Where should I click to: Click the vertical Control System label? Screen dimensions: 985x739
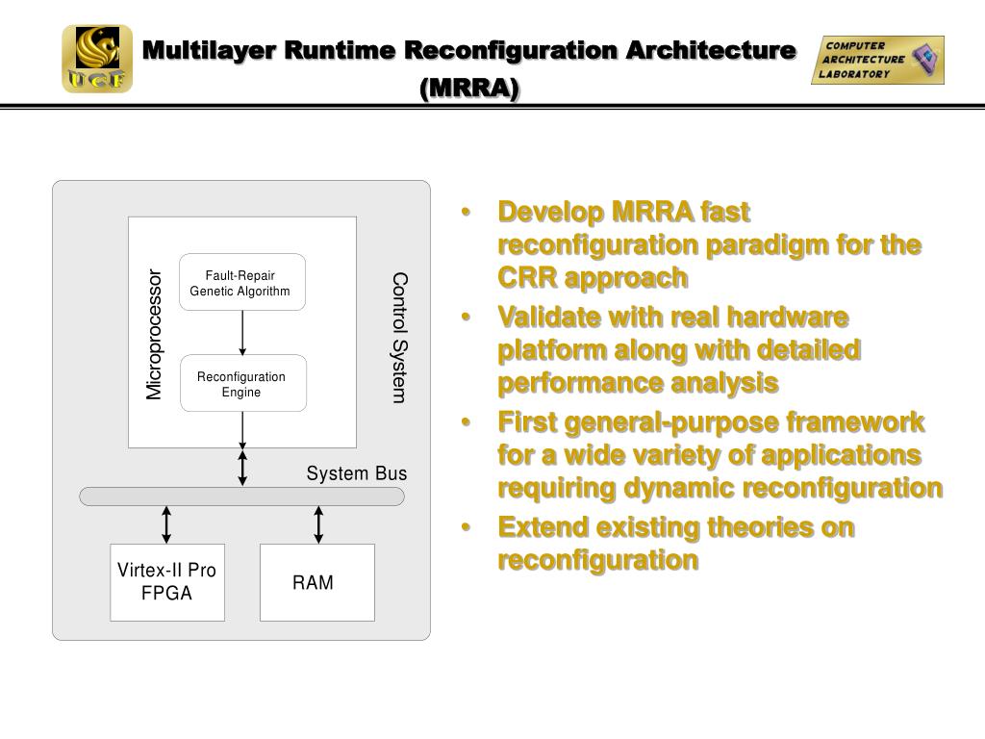pyautogui.click(x=399, y=337)
